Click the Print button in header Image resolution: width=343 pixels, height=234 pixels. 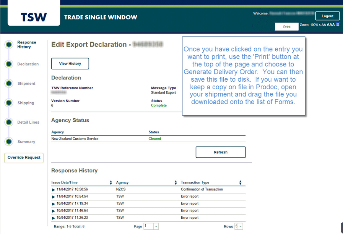(x=287, y=27)
